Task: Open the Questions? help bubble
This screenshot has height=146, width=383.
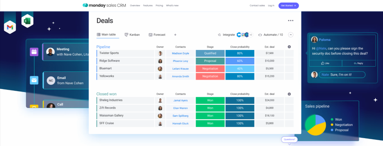Action: 289,140
